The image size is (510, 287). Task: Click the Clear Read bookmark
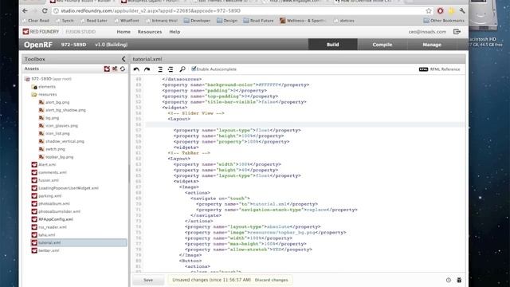35,21
